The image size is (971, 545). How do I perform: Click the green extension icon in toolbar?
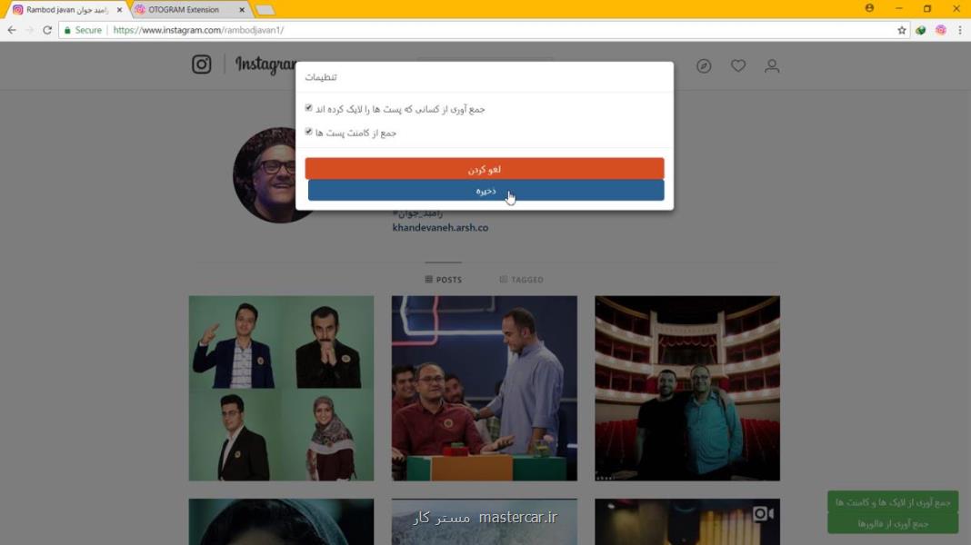click(921, 30)
